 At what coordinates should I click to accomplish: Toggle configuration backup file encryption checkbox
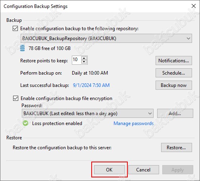point(15,98)
